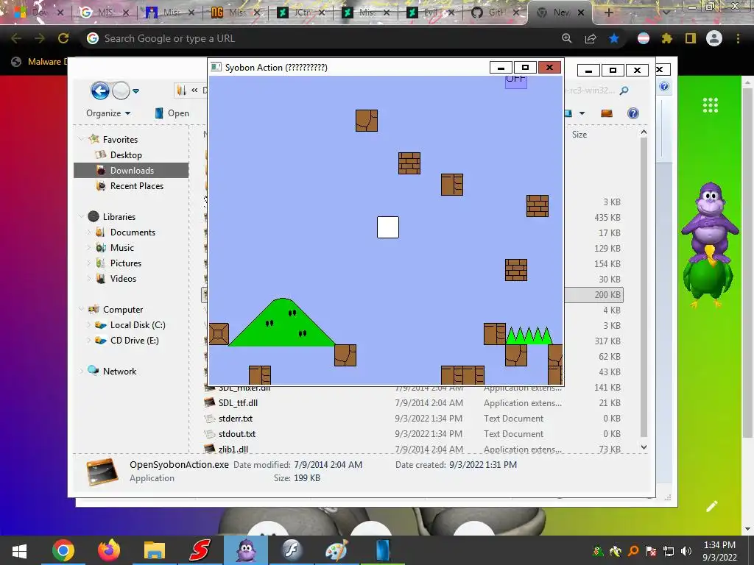This screenshot has height=565, width=754.
Task: Collapse the Libraries group in the navigation pane
Action: pyautogui.click(x=81, y=216)
